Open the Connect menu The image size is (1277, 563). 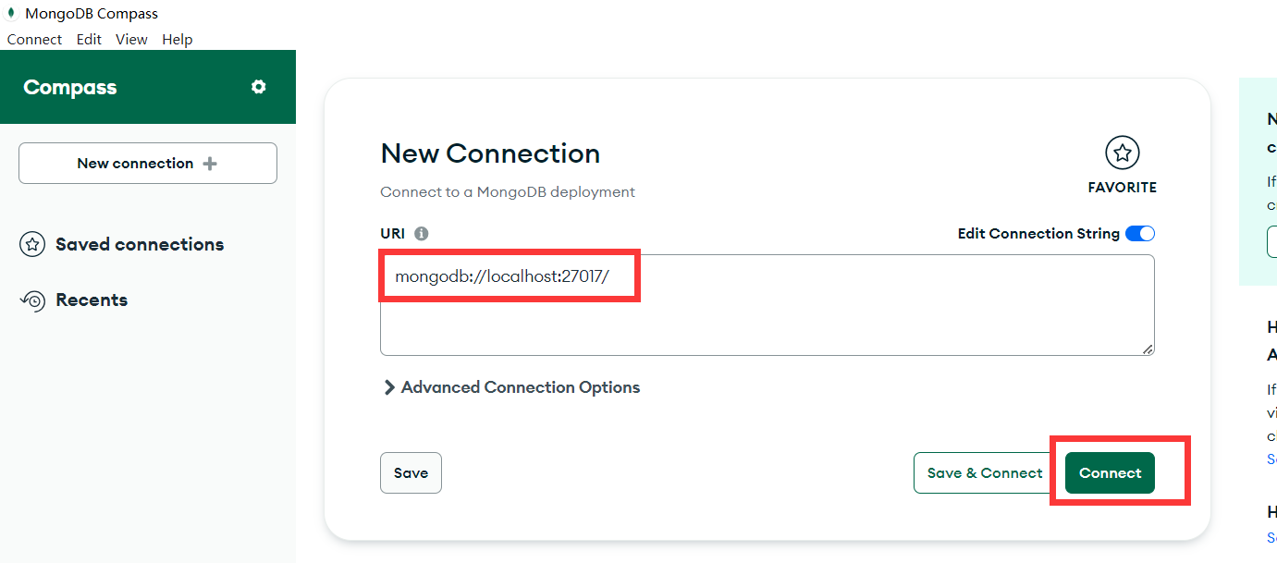34,39
